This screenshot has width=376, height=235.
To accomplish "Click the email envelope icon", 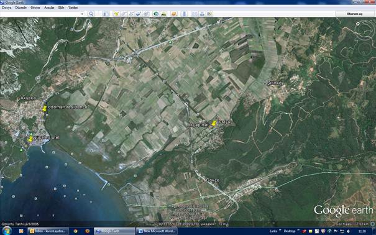I will pos(195,14).
